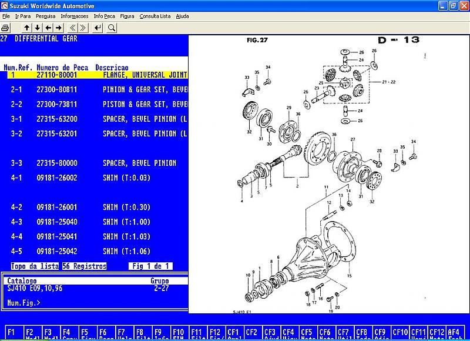Screen dimensions: 470x341
Task: Open the Pesquisa menu
Action: pyautogui.click(x=46, y=16)
